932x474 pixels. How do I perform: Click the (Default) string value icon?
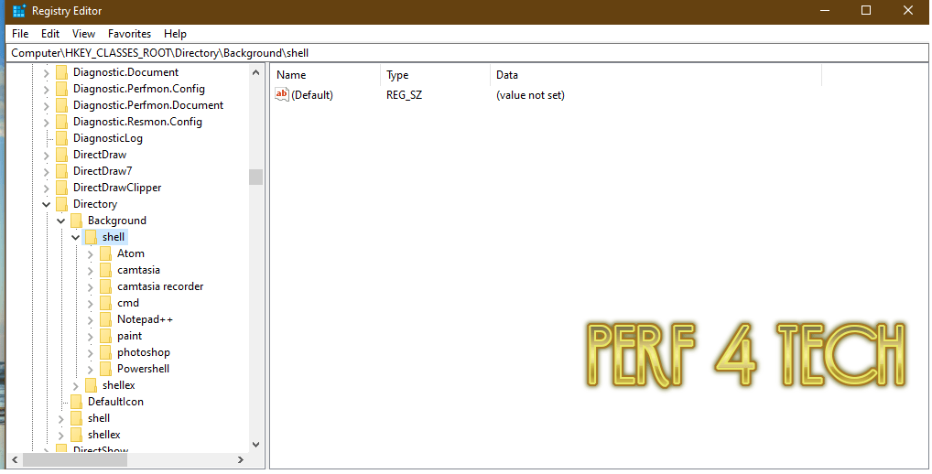tap(282, 94)
